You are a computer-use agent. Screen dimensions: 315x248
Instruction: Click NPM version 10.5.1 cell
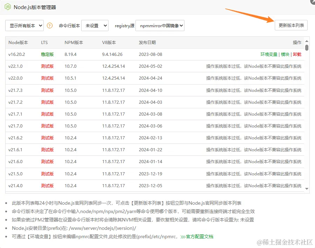70,78
